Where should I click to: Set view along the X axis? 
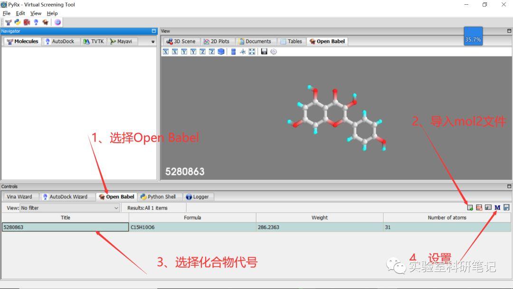tap(166, 51)
